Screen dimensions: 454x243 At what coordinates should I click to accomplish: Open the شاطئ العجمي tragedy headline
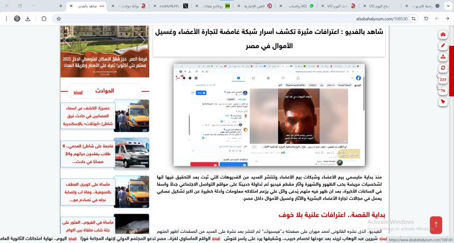[x=88, y=154]
